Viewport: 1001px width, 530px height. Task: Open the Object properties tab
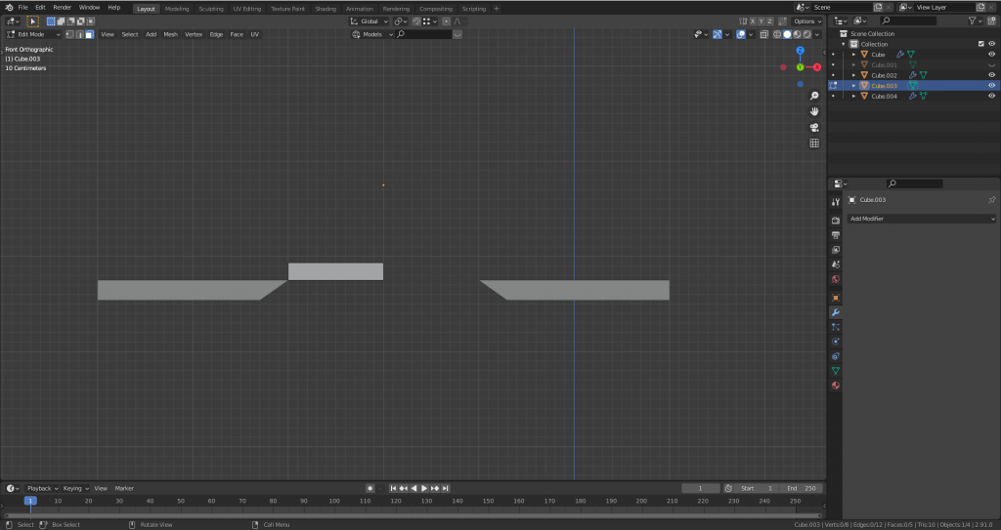(x=836, y=298)
